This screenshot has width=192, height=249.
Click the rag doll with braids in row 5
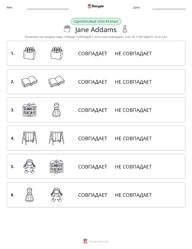[30, 166]
